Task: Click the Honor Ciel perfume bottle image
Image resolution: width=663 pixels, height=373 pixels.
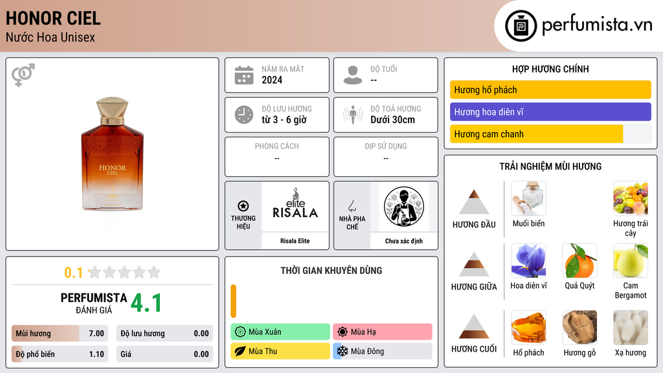Action: coord(113,154)
